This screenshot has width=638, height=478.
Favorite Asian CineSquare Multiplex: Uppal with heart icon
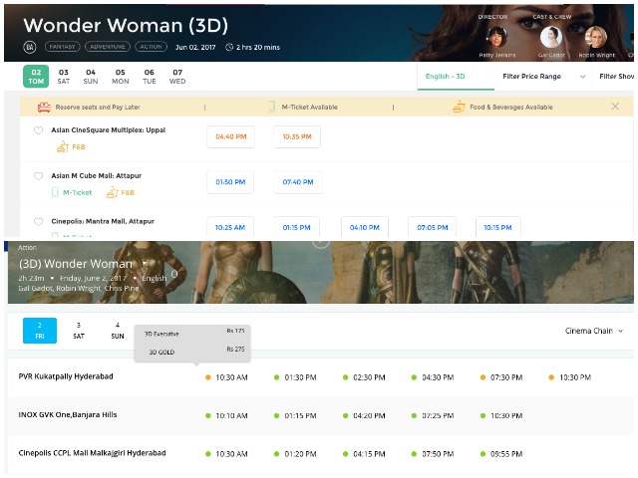(38, 130)
